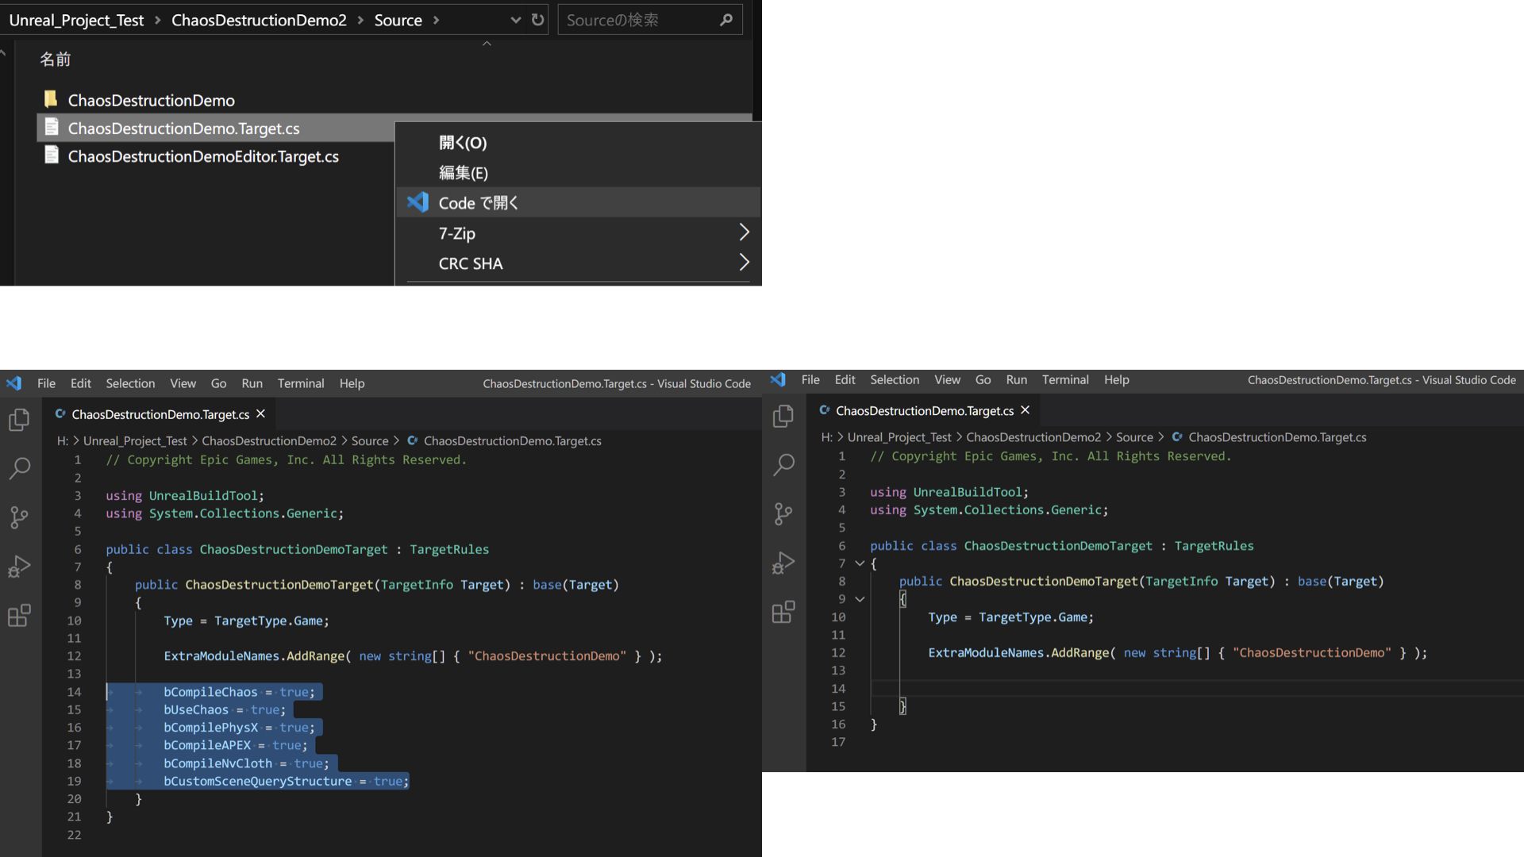This screenshot has width=1524, height=857.
Task: Open Source Control icon in right VS Code window
Action: [x=783, y=514]
